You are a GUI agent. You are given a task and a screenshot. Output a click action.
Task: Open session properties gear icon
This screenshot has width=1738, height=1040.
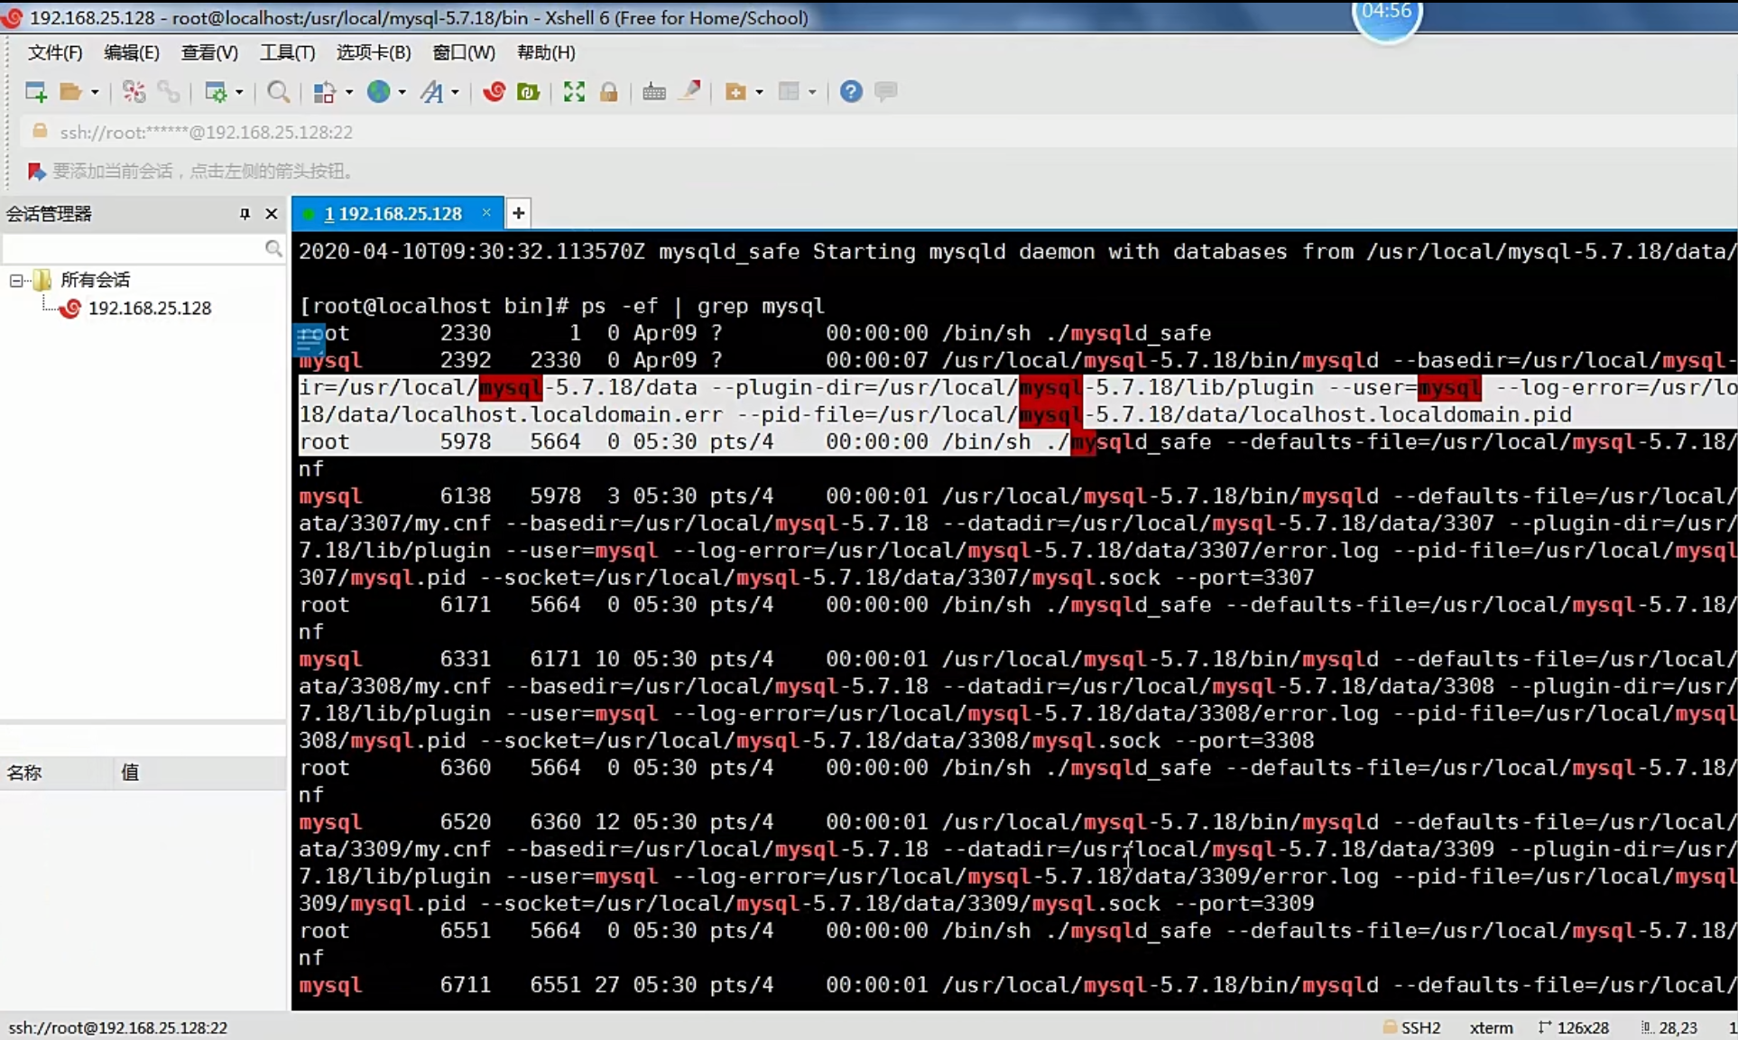click(216, 91)
